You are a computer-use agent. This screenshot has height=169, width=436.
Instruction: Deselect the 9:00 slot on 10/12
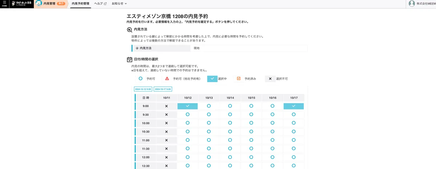[x=187, y=106]
